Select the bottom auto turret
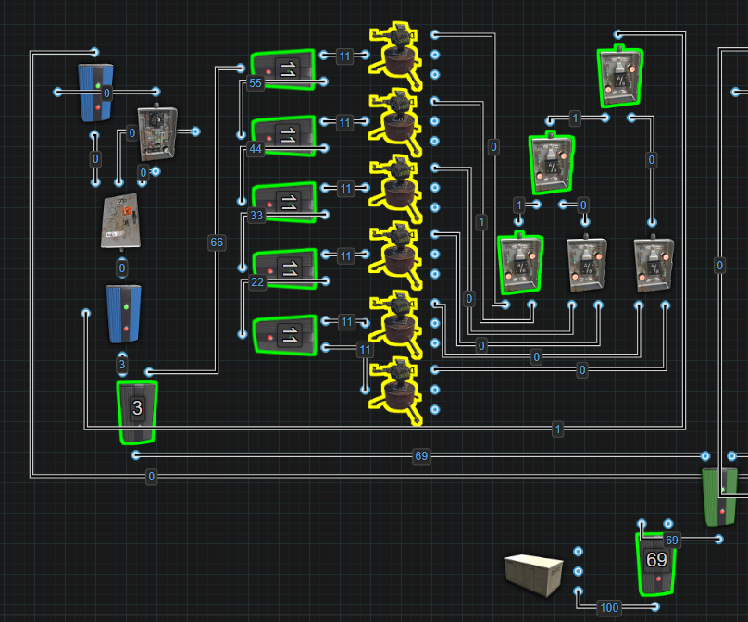 [x=395, y=391]
